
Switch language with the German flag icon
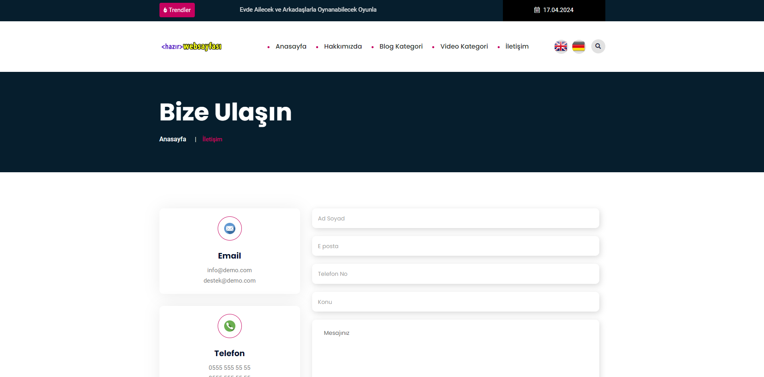point(578,47)
